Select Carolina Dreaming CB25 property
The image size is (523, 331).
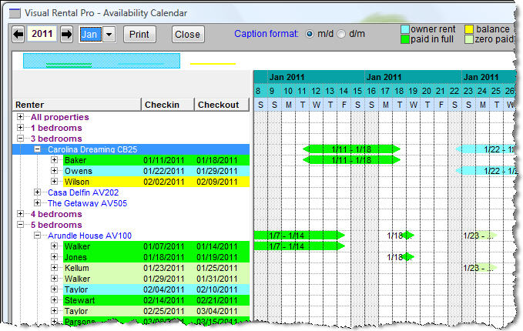tap(92, 149)
